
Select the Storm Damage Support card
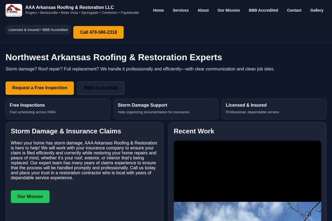click(166, 109)
